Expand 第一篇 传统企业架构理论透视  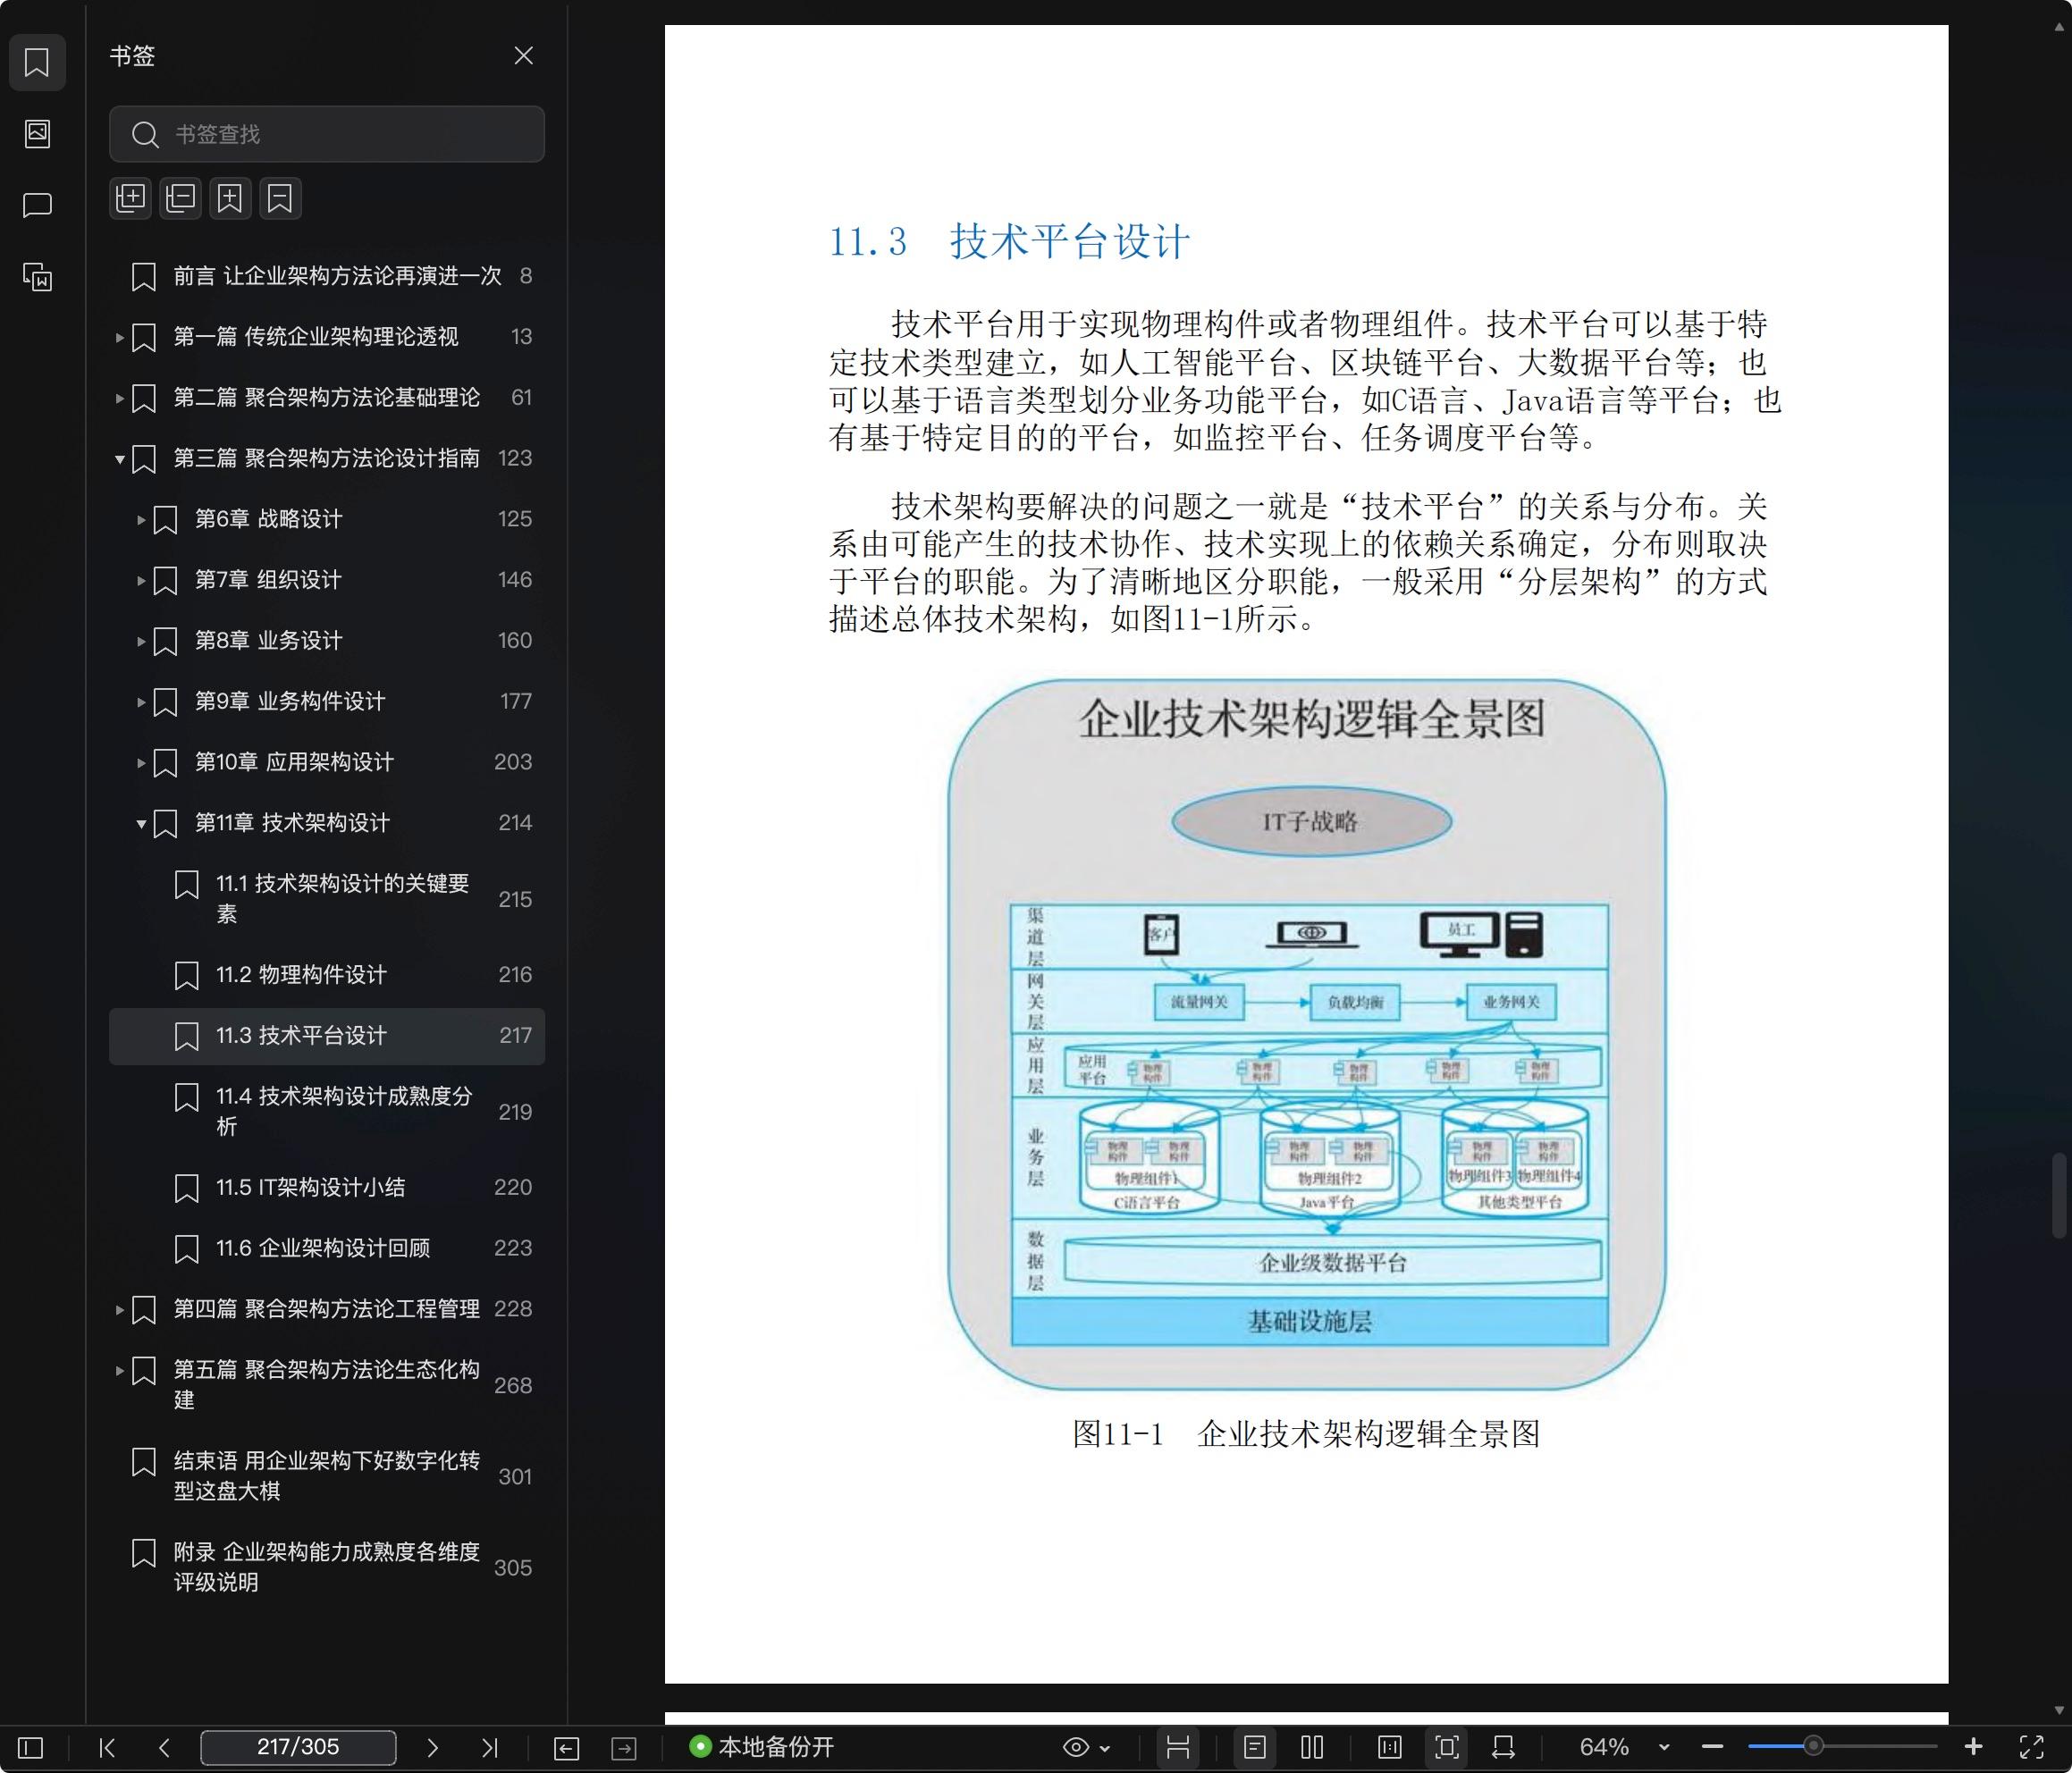tap(119, 338)
